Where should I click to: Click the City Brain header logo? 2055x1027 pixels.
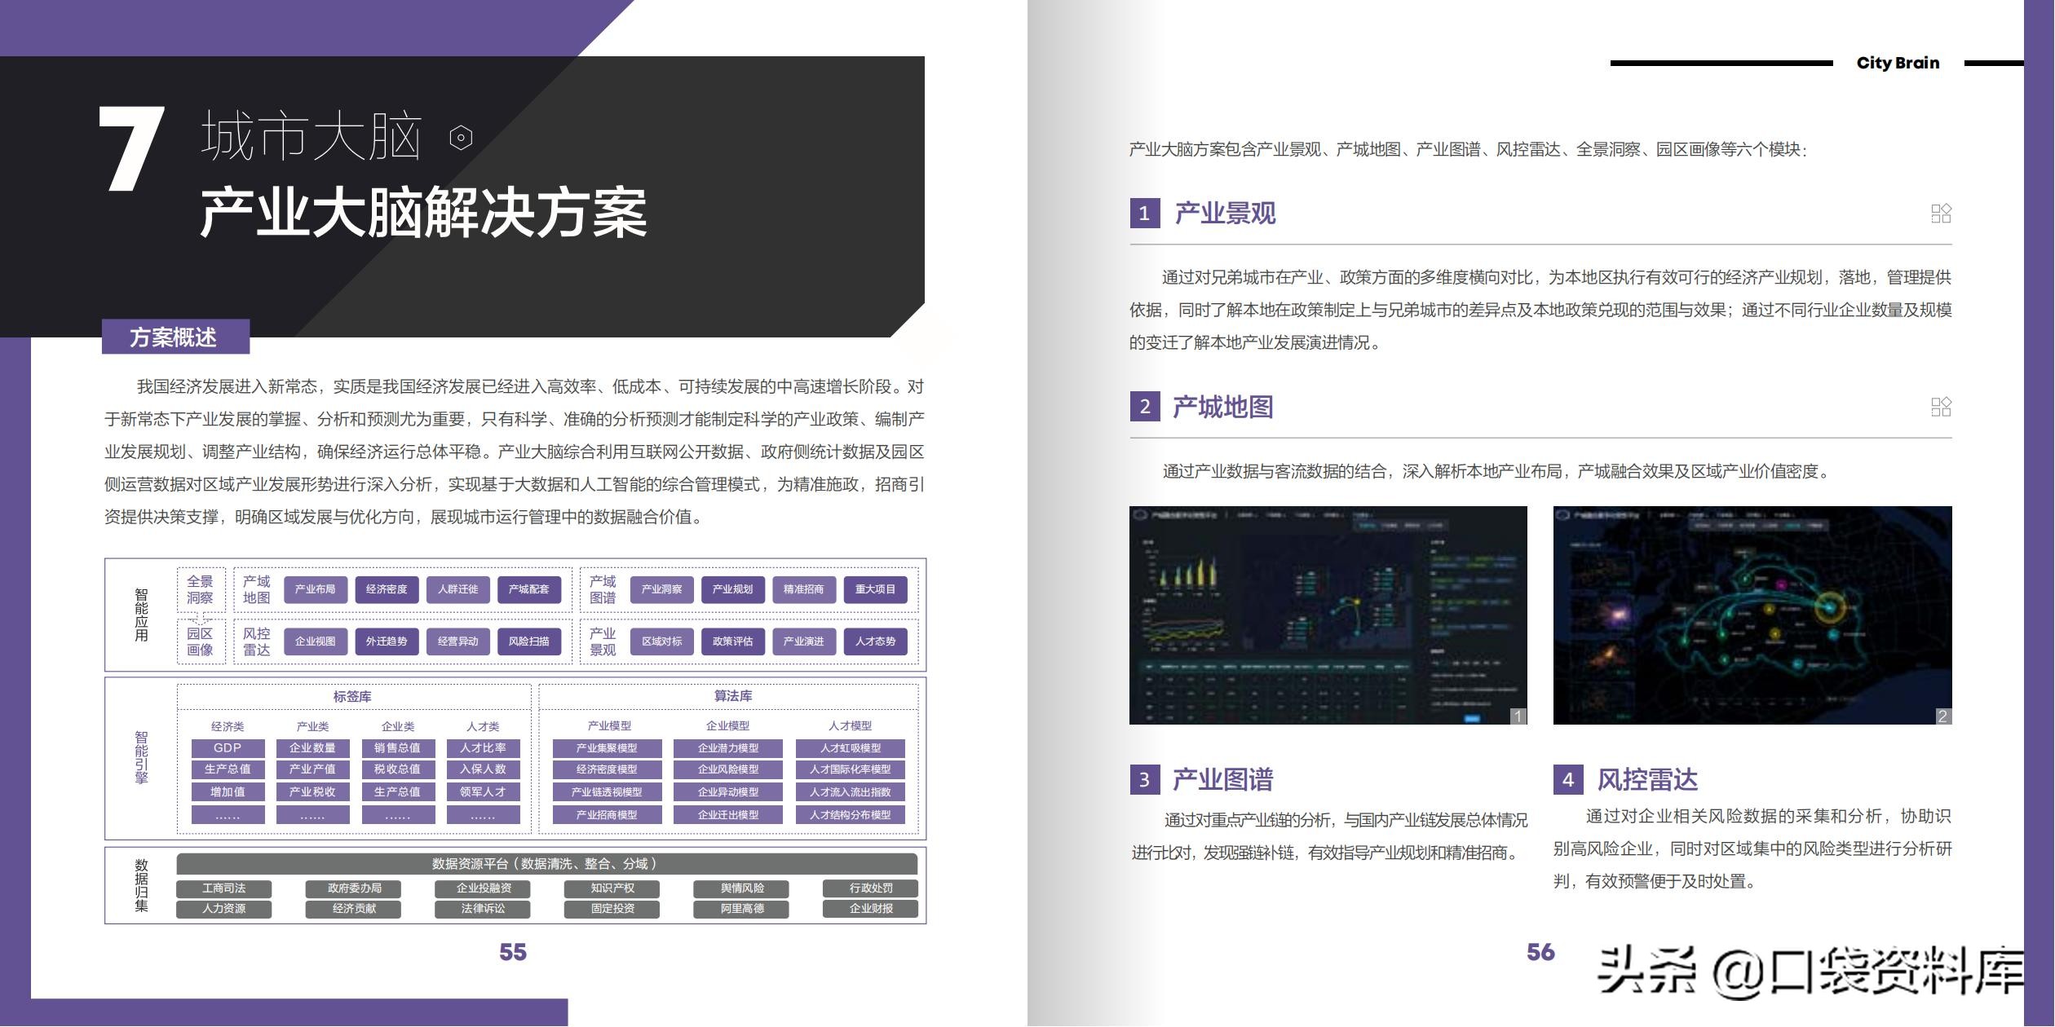click(1898, 62)
